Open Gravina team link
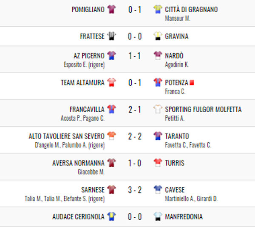This screenshot has width=255, height=230. tap(177, 36)
